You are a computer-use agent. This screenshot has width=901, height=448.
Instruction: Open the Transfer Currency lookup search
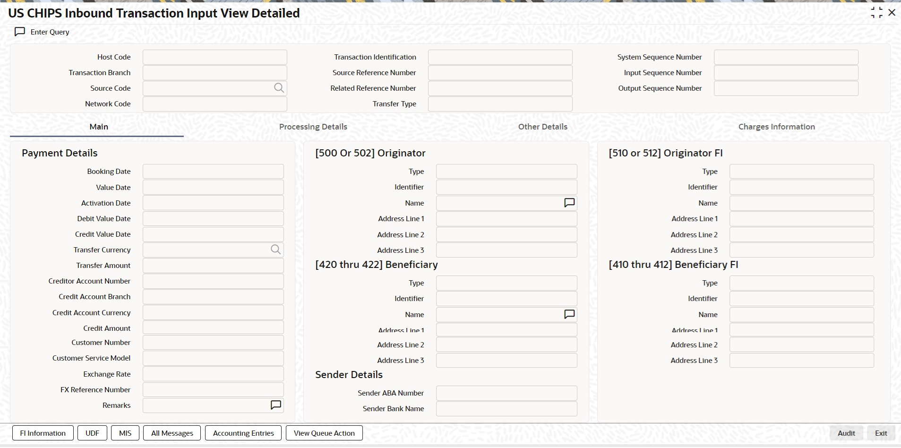click(275, 250)
